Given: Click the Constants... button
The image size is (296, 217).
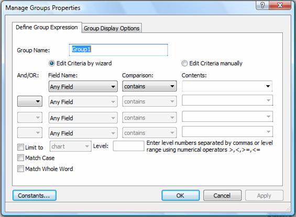Looking at the screenshot, I should point(35,196).
